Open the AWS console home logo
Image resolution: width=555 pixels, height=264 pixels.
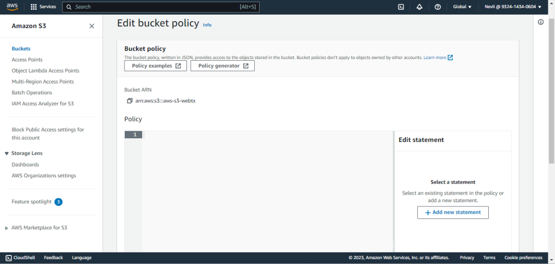(12, 7)
